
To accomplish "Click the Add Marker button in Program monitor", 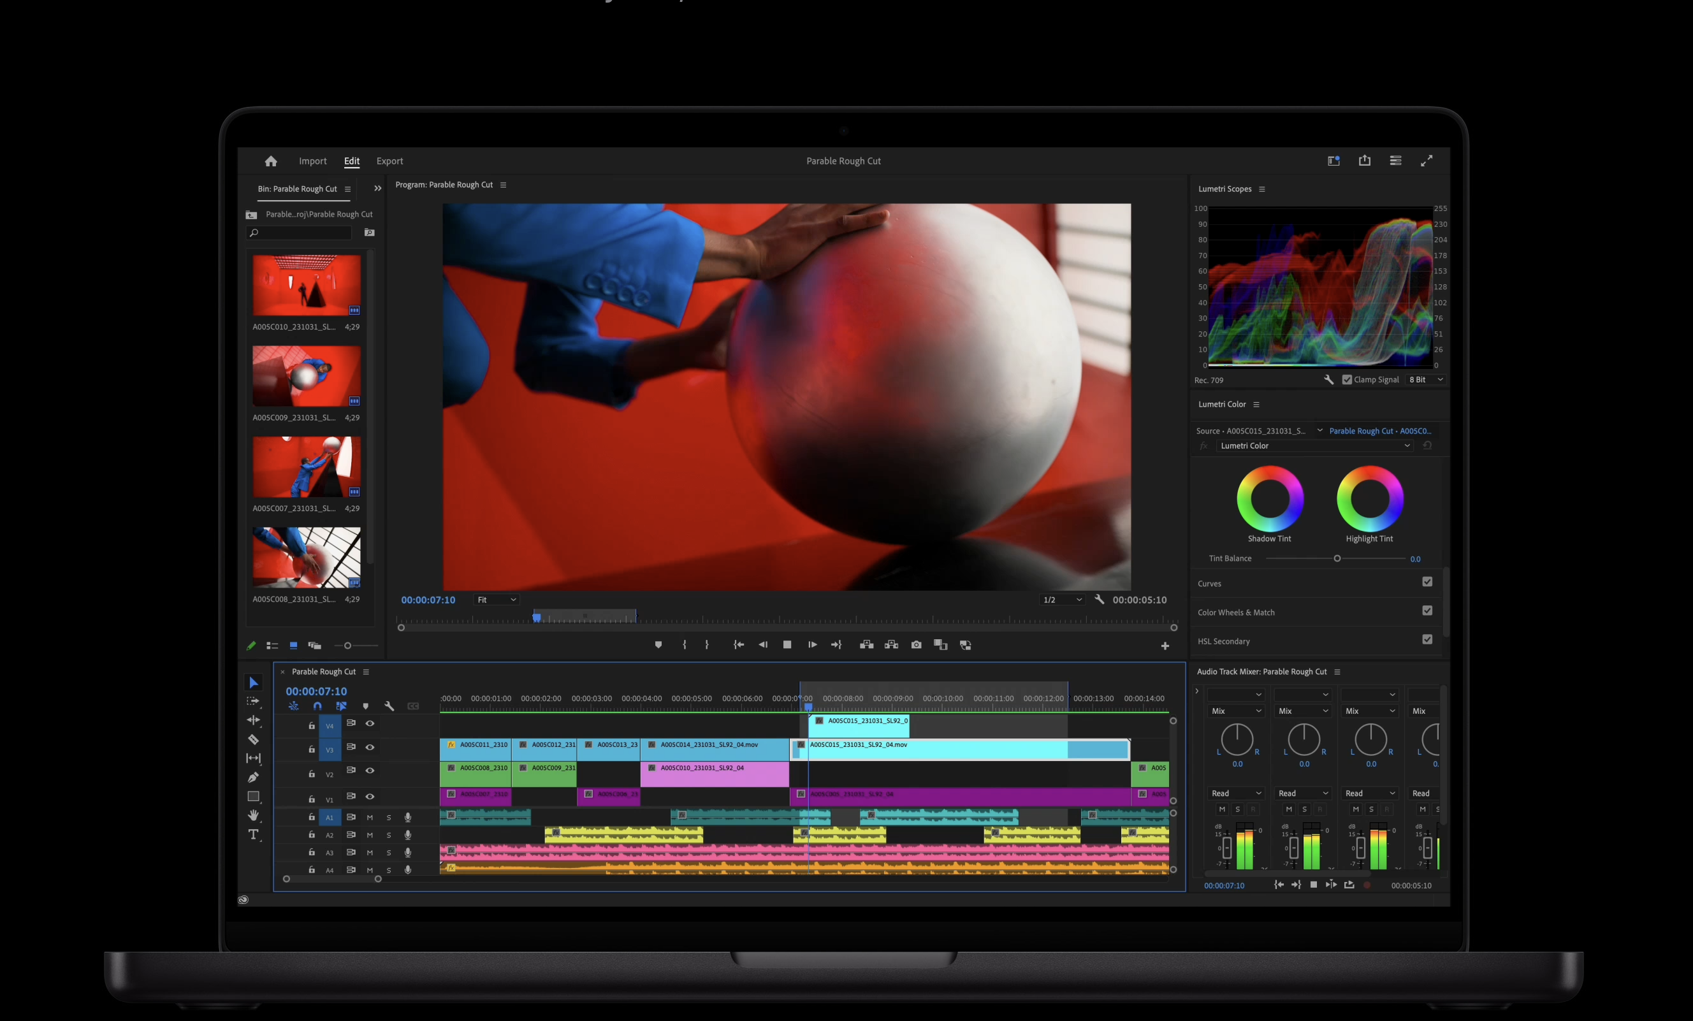I will pos(658,644).
